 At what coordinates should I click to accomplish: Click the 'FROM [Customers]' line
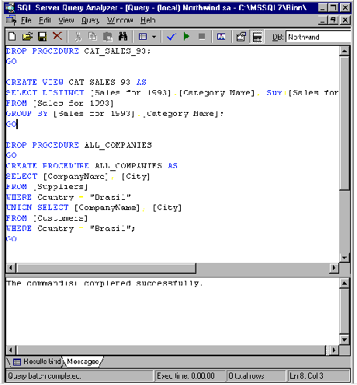[47, 218]
